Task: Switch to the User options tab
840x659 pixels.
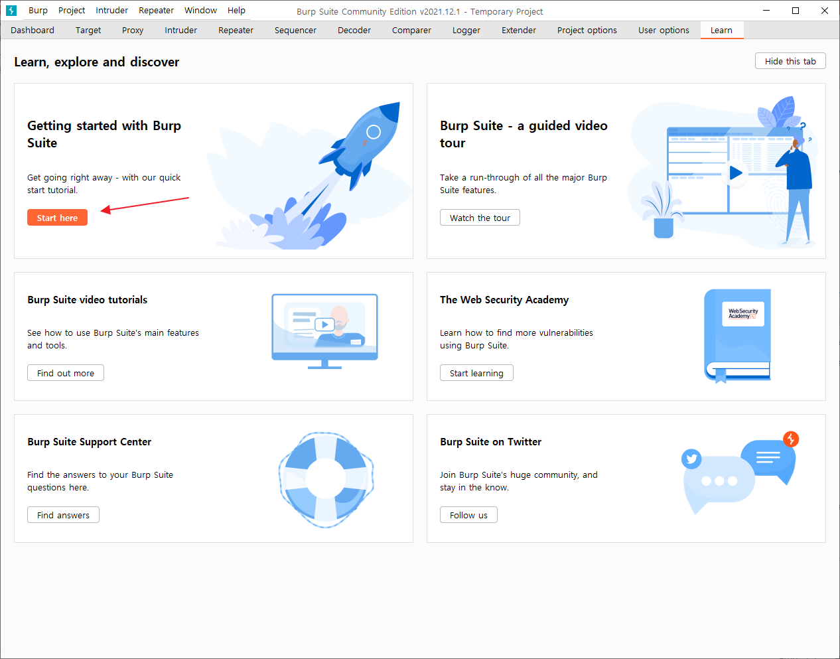Action: coord(664,31)
